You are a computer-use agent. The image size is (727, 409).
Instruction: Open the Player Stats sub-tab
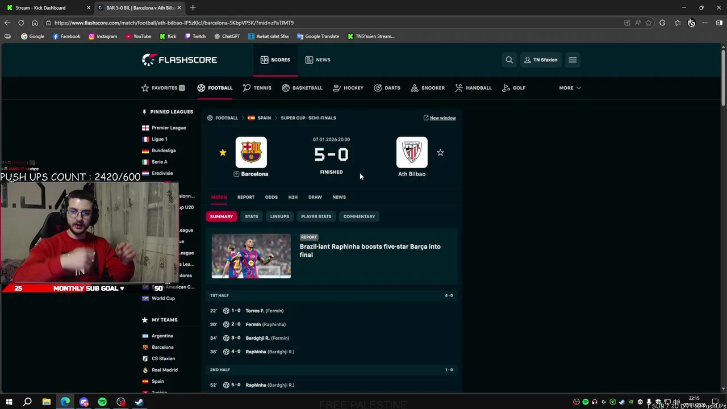316,216
